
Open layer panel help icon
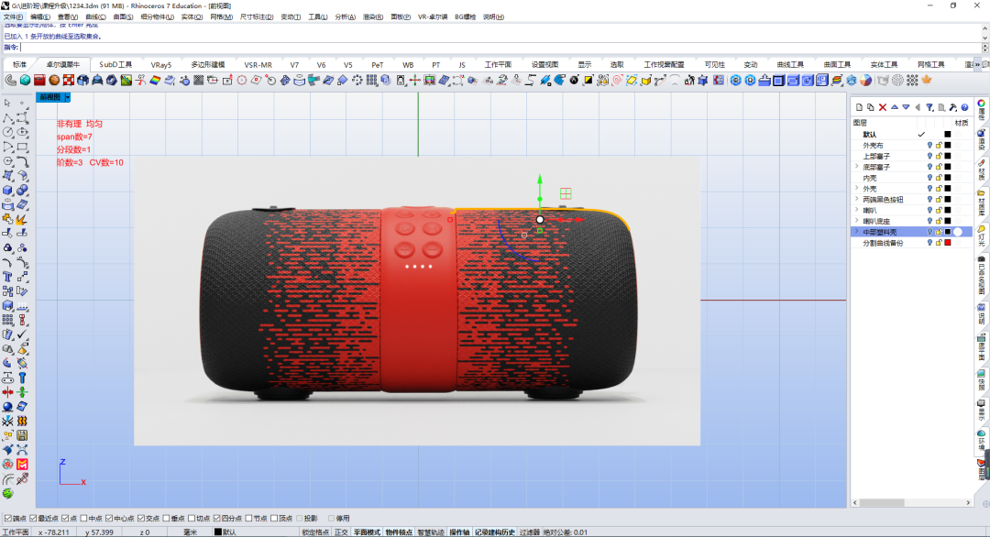(x=964, y=107)
